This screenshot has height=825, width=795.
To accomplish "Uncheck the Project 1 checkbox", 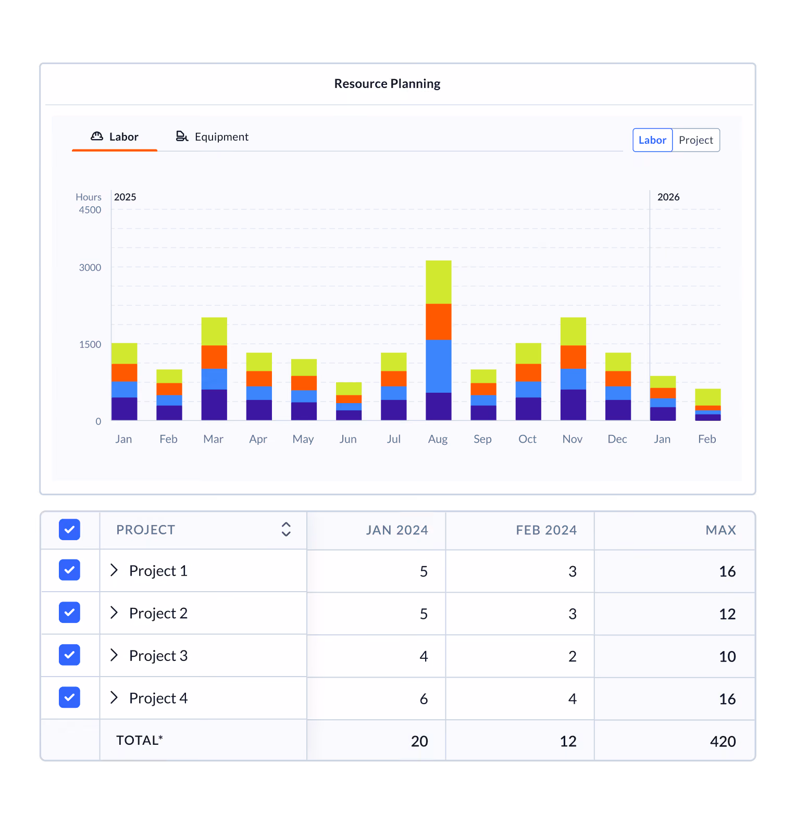I will point(69,570).
